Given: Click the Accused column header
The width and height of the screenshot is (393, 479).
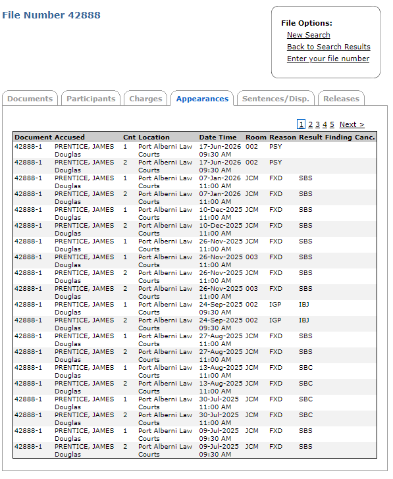Looking at the screenshot, I should click(x=69, y=137).
